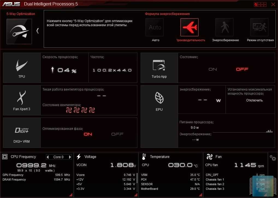Turn DIGI+ VRM optimized phase OFF
The image size is (278, 198).
(117, 134)
